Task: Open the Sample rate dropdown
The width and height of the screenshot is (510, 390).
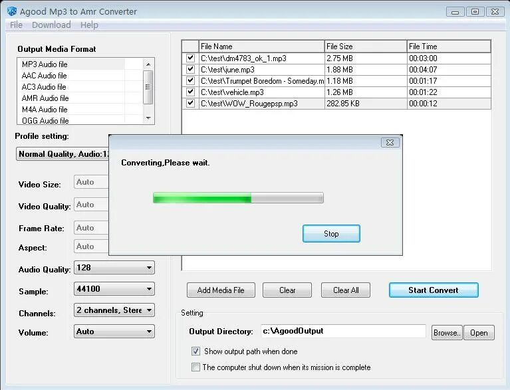Action: (x=114, y=289)
